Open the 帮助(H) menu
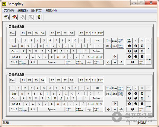The image size is (159, 127). (51, 10)
